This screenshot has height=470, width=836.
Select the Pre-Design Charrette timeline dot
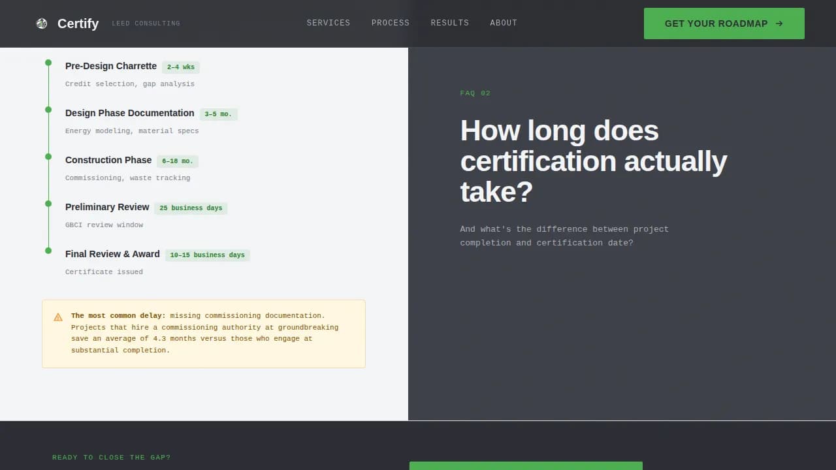click(48, 63)
